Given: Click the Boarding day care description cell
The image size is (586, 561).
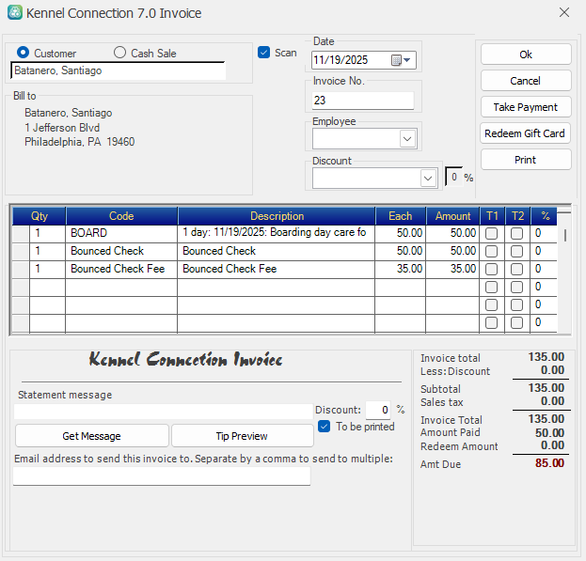Looking at the screenshot, I should tap(277, 234).
